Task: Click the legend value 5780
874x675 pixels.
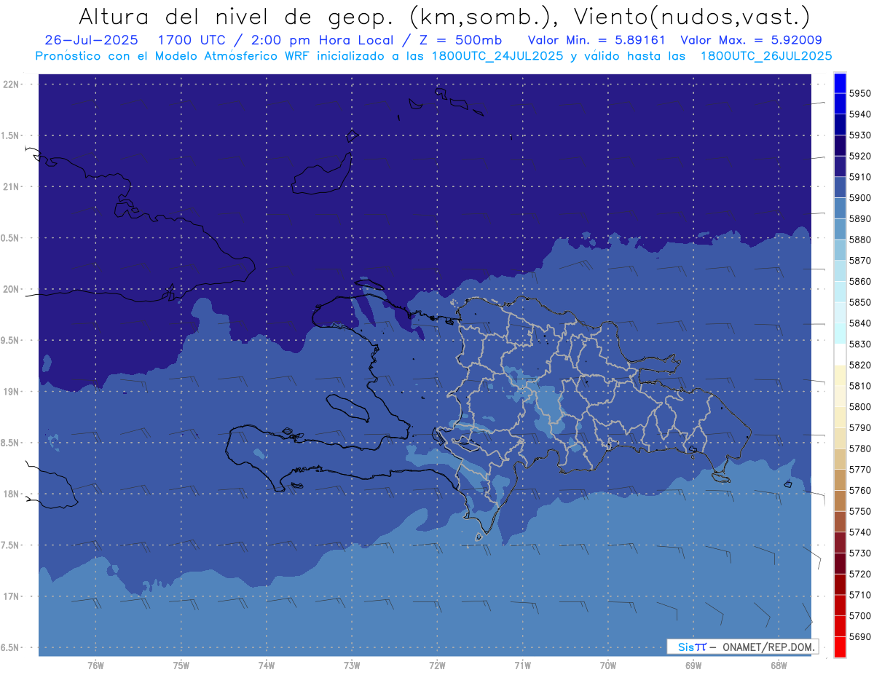Action: coord(859,449)
